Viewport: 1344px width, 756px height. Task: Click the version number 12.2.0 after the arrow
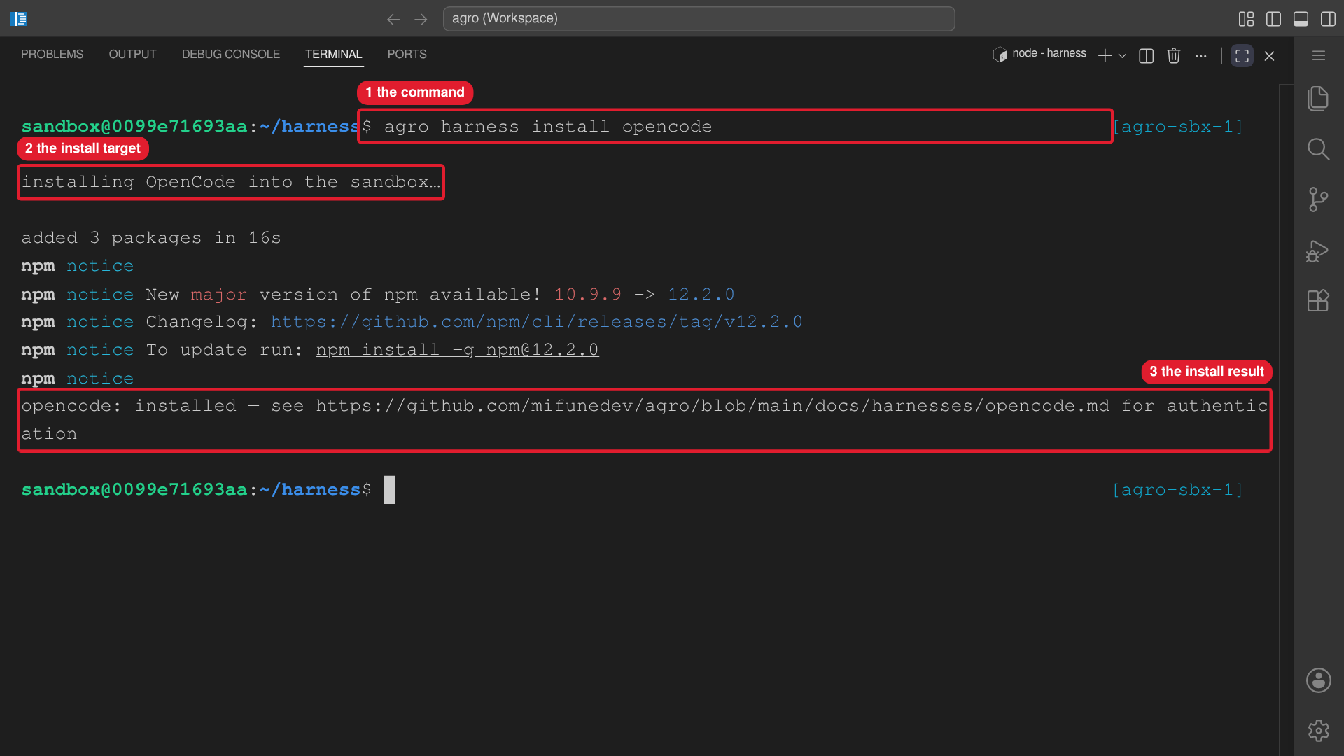(x=701, y=294)
